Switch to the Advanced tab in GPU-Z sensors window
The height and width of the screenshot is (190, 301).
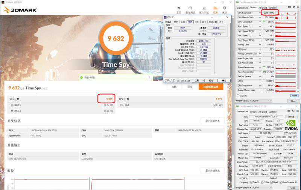pos(262,8)
